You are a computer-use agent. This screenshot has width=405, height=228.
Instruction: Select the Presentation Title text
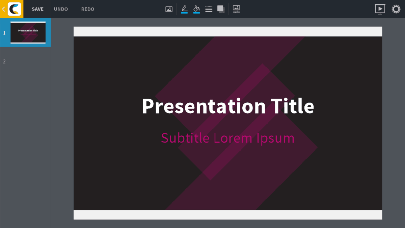click(x=228, y=106)
